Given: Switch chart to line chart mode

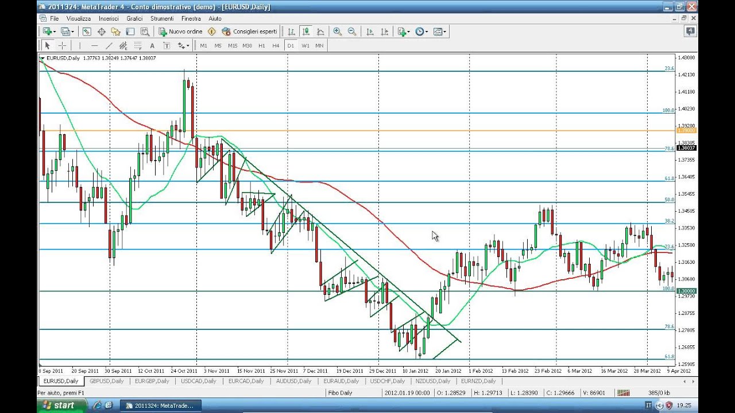Looking at the screenshot, I should (x=320, y=32).
